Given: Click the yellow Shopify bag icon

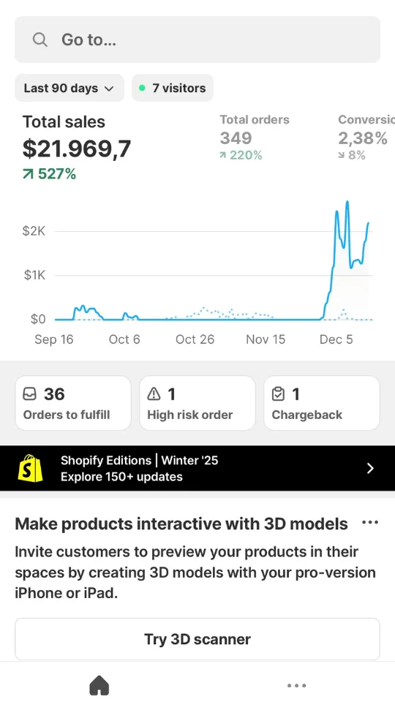Looking at the screenshot, I should point(31,468).
